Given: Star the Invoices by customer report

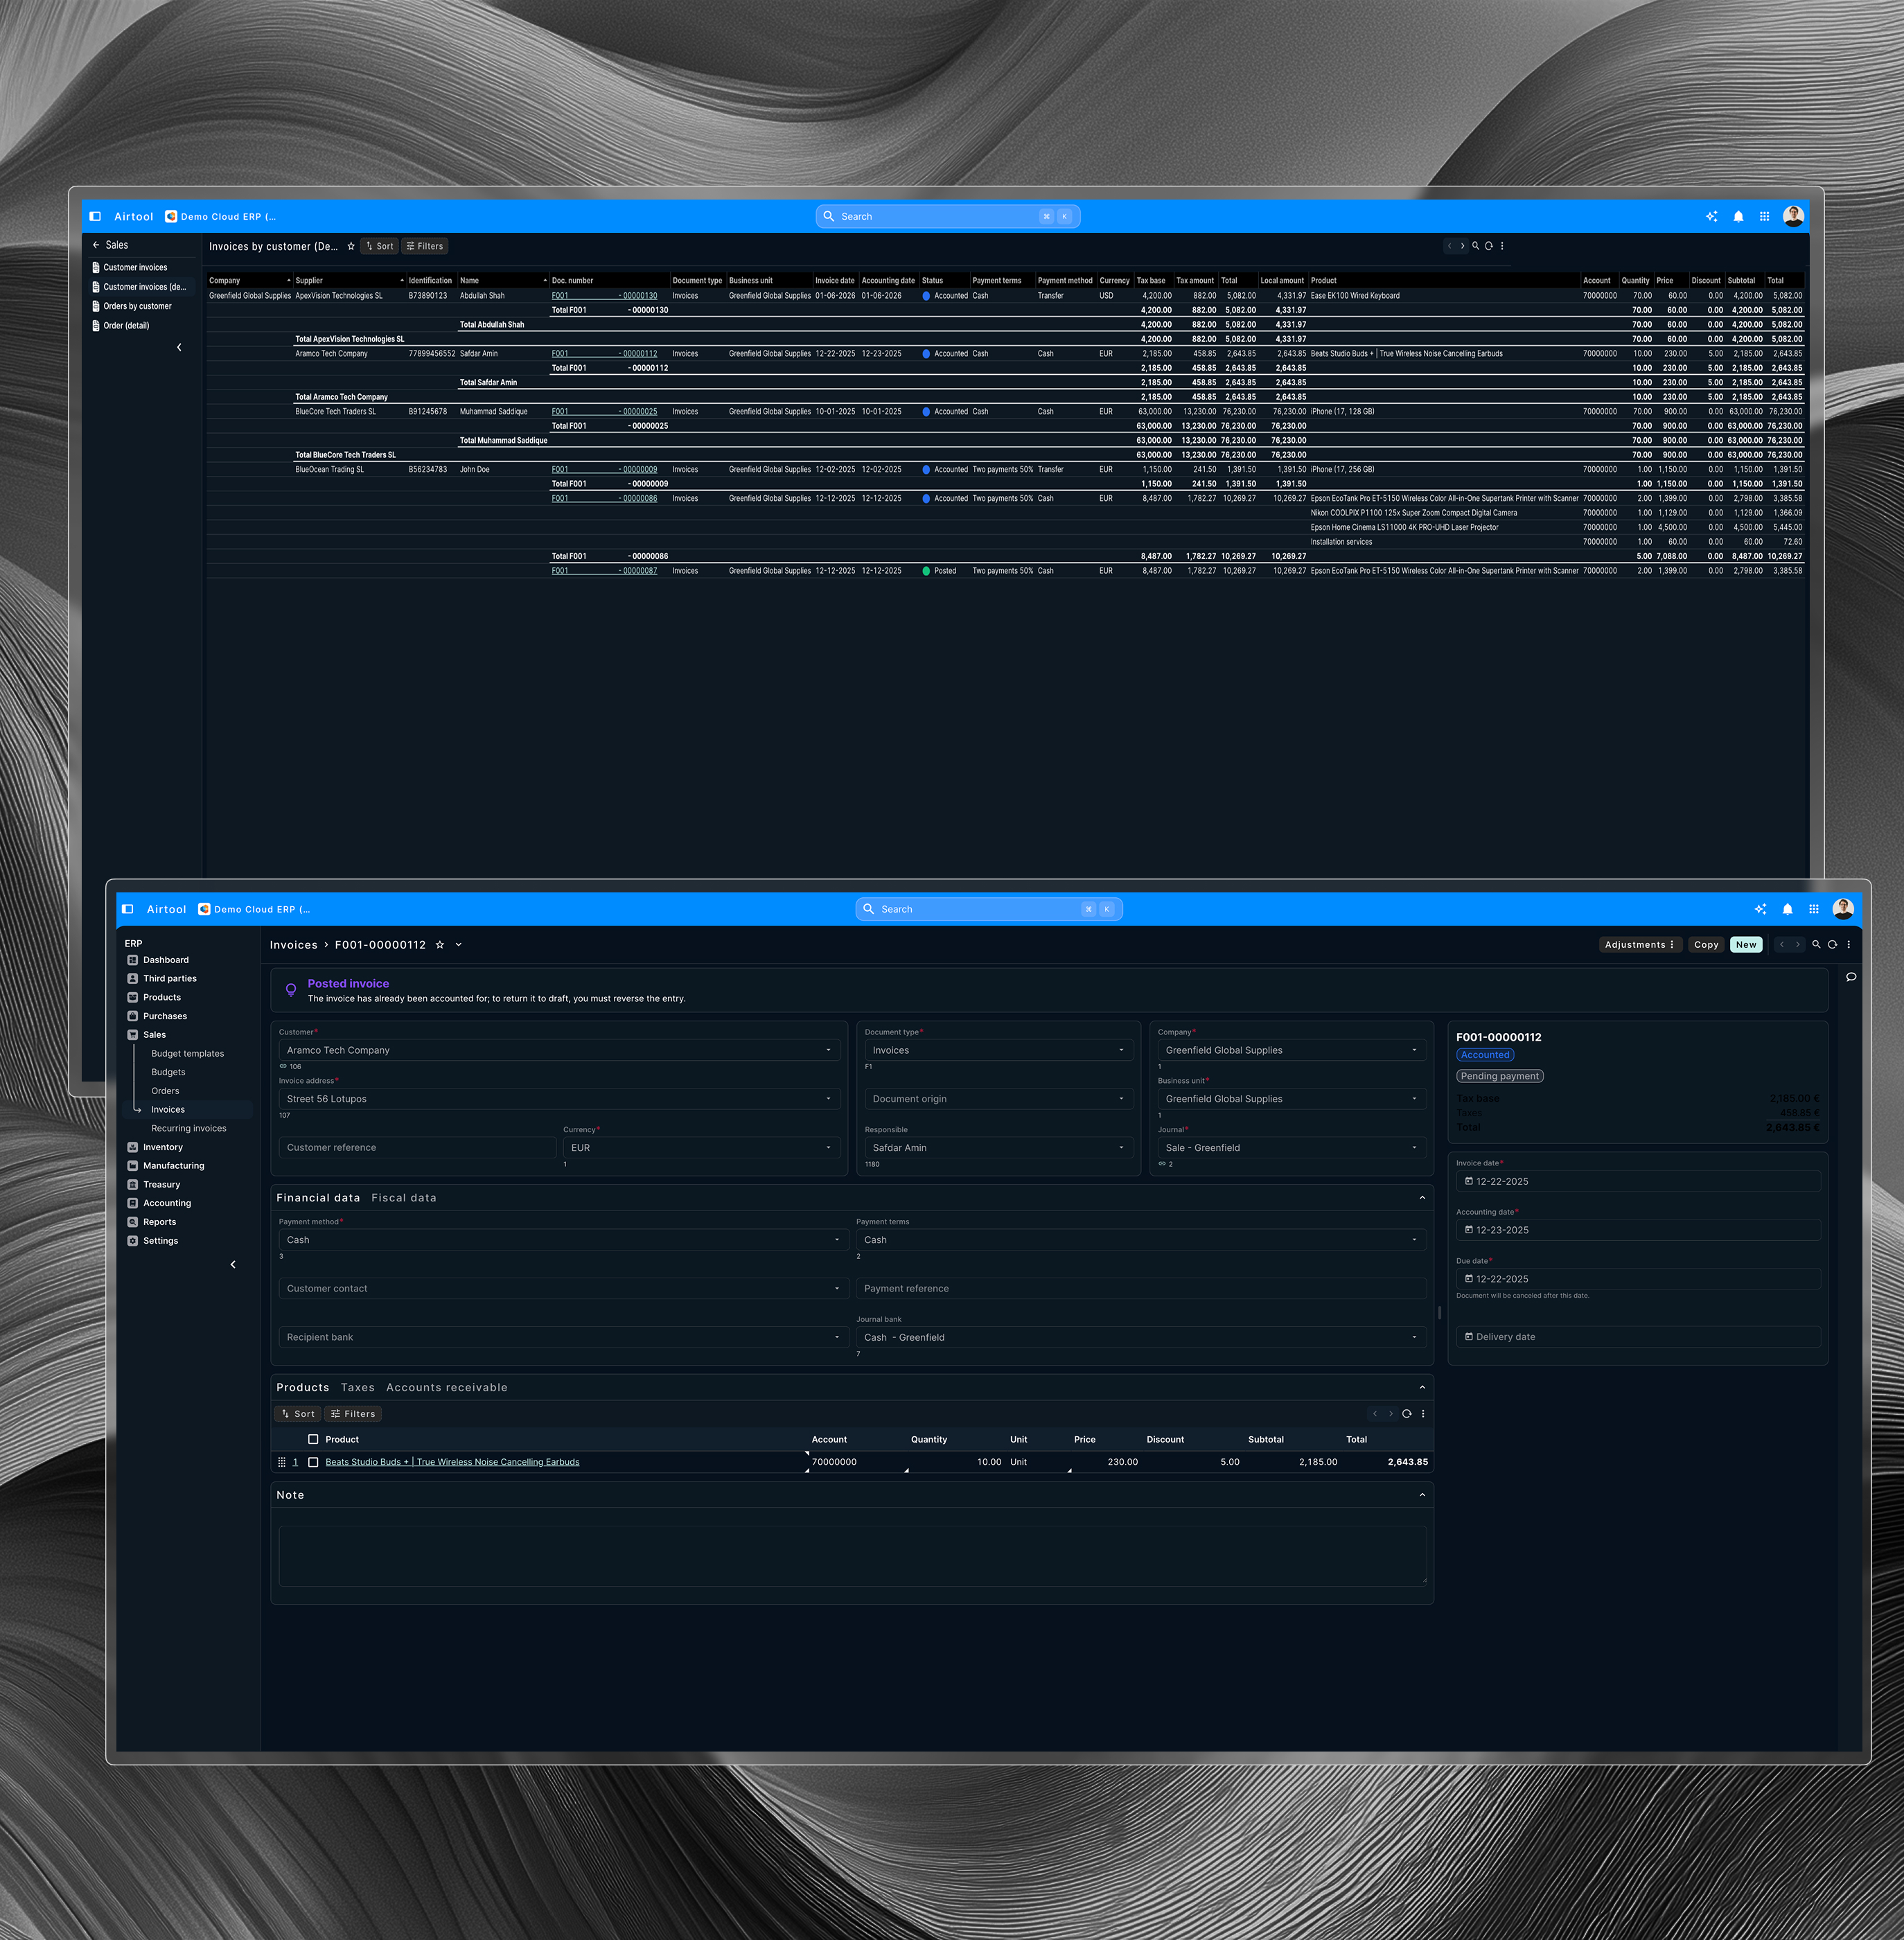Looking at the screenshot, I should pyautogui.click(x=351, y=246).
